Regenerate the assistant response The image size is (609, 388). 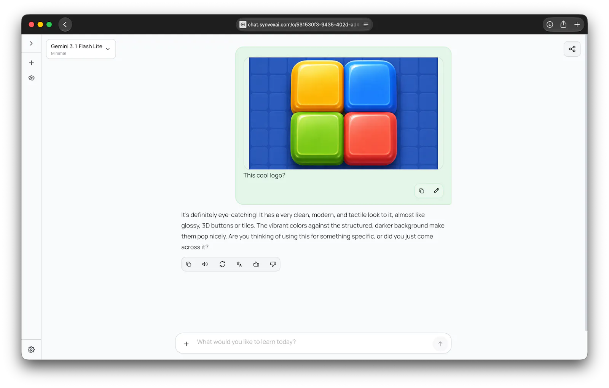(x=222, y=264)
